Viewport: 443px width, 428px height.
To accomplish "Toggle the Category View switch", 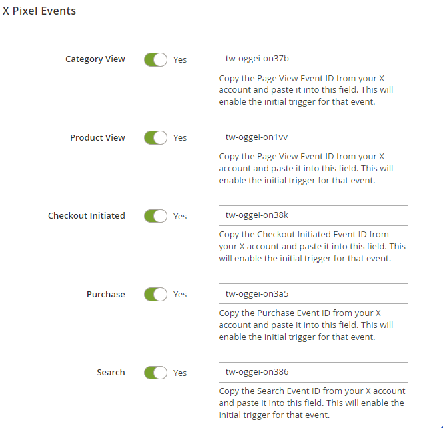I will (155, 59).
